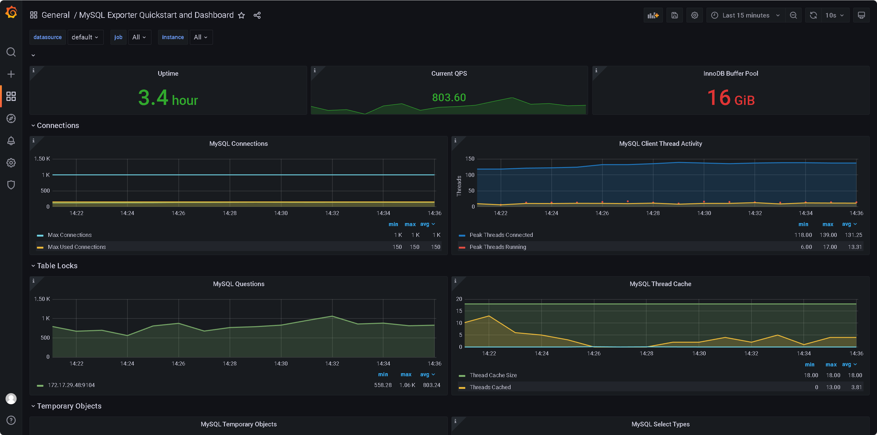Open the MySQL Connections panel title menu
Image resolution: width=877 pixels, height=435 pixels.
coord(238,144)
